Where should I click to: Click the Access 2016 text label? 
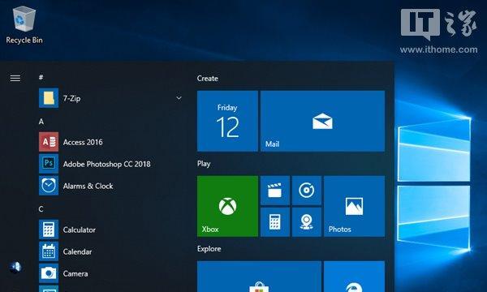pyautogui.click(x=83, y=142)
